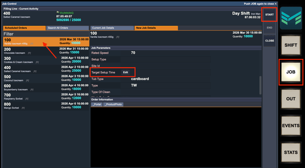Select order 700 Raspberry Sorbet
Image resolution: width=305 pixels, height=168 pixels.
(x=46, y=97)
